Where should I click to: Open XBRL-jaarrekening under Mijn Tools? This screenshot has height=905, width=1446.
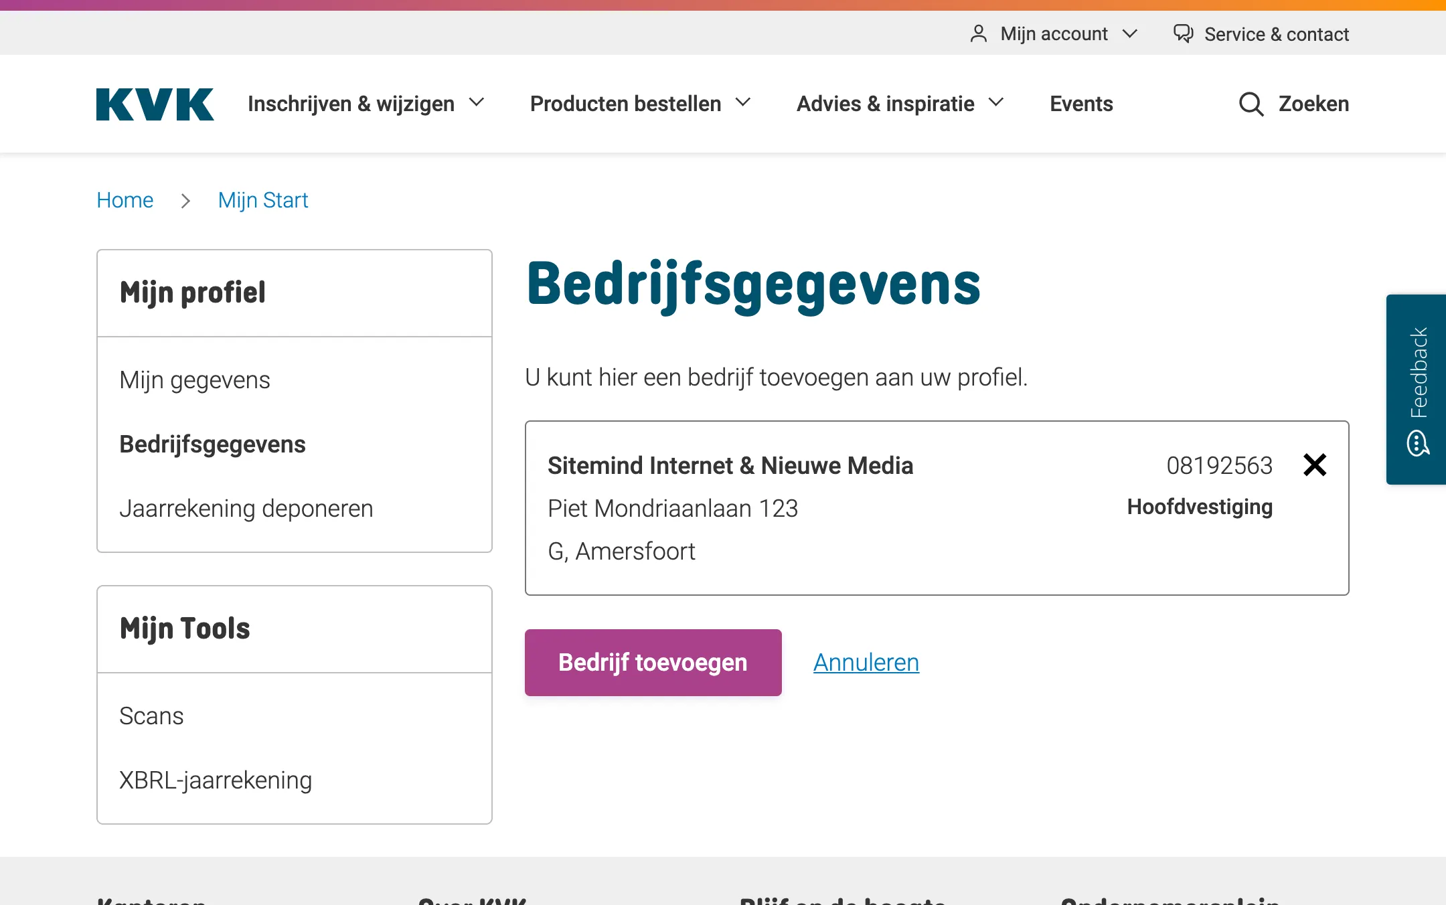pos(216,780)
